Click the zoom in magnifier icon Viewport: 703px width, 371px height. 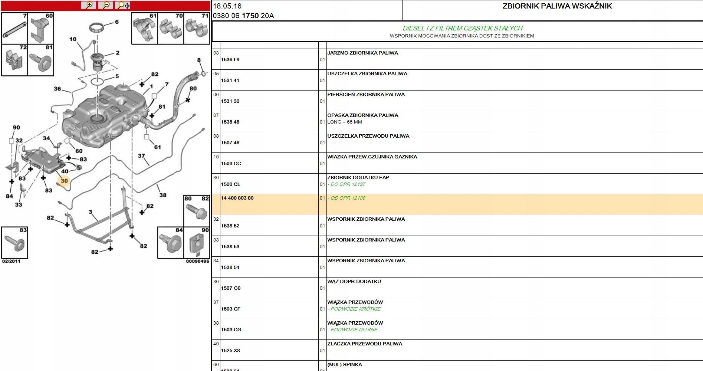89,5
